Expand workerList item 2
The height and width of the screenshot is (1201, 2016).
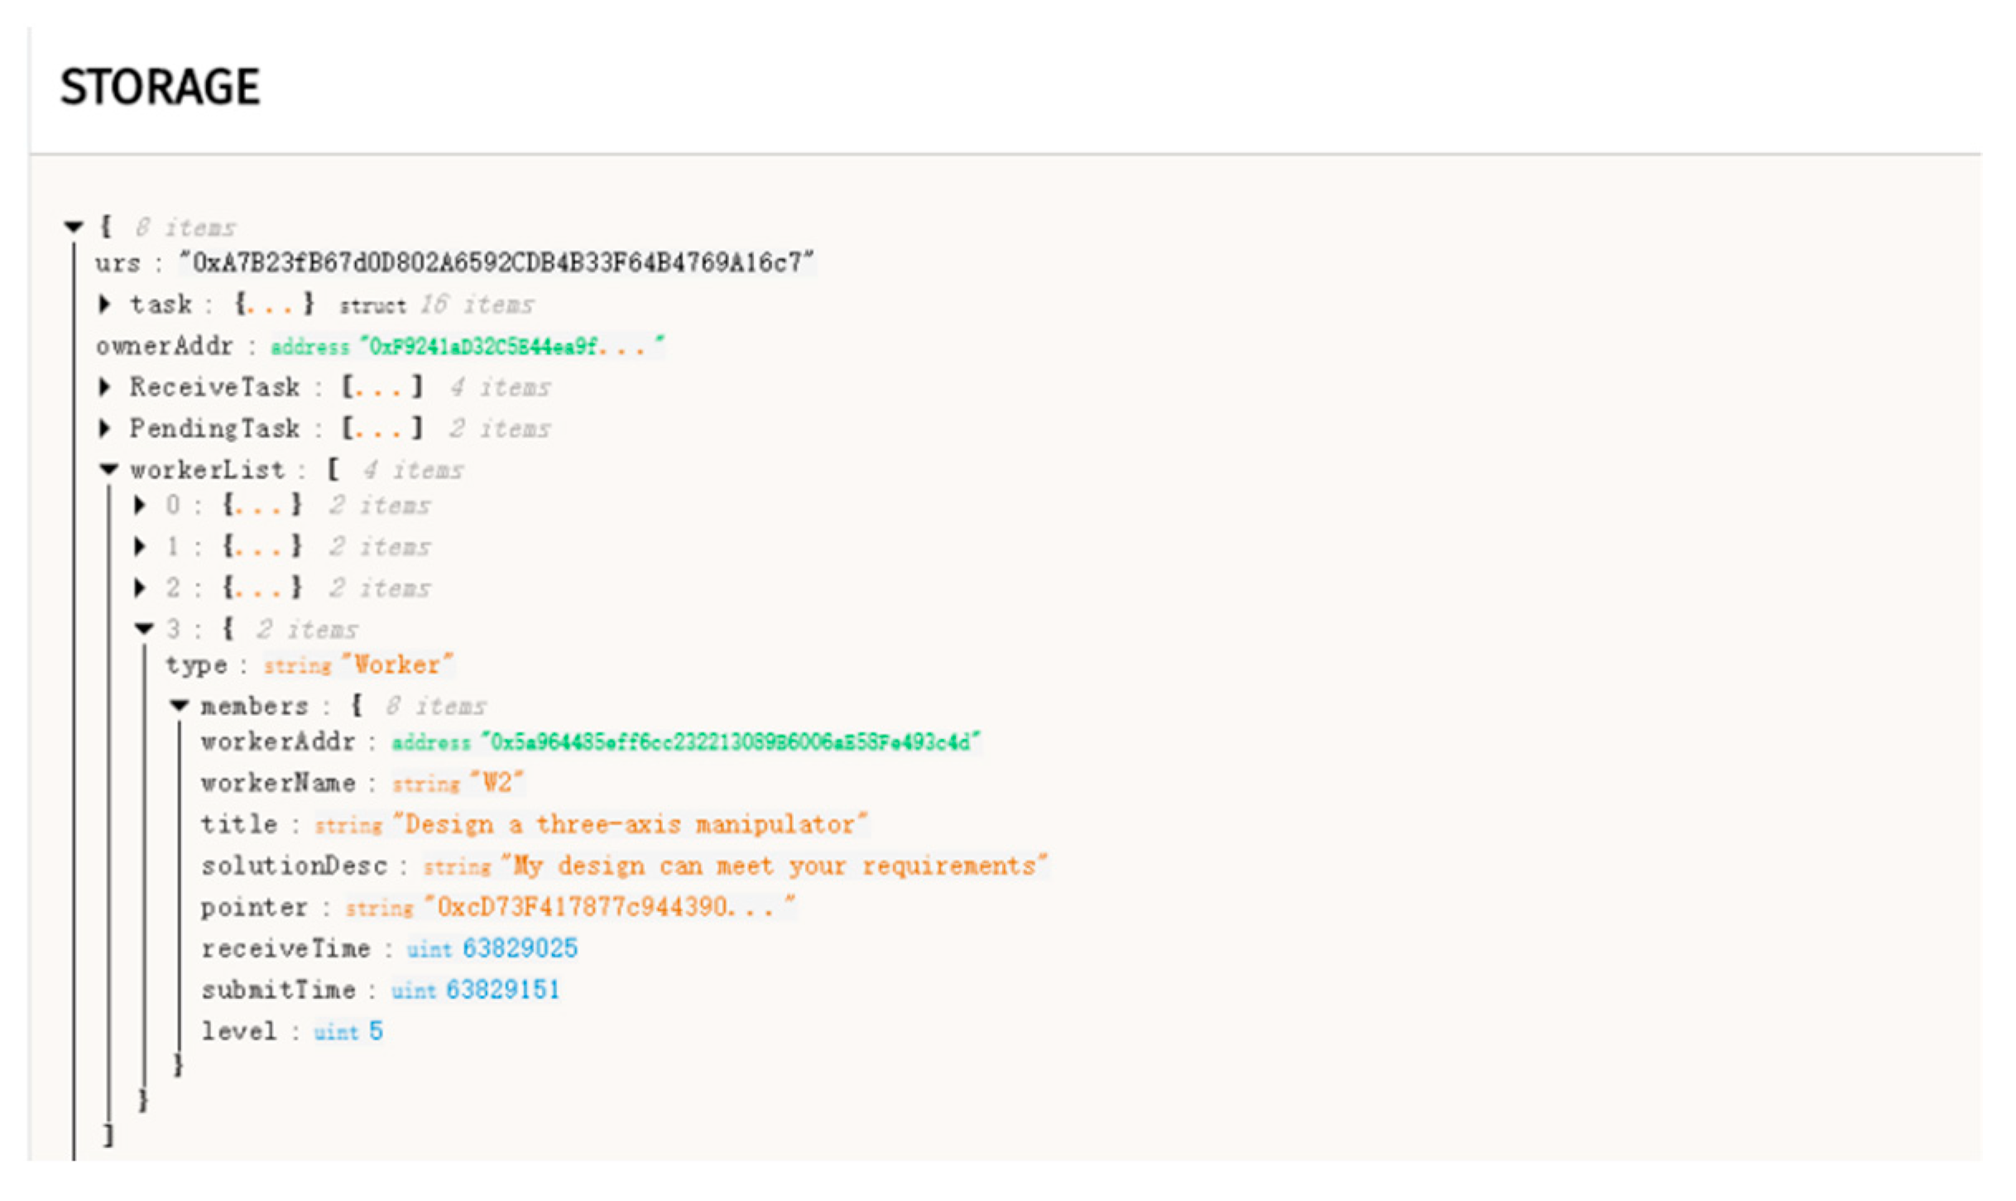point(141,588)
